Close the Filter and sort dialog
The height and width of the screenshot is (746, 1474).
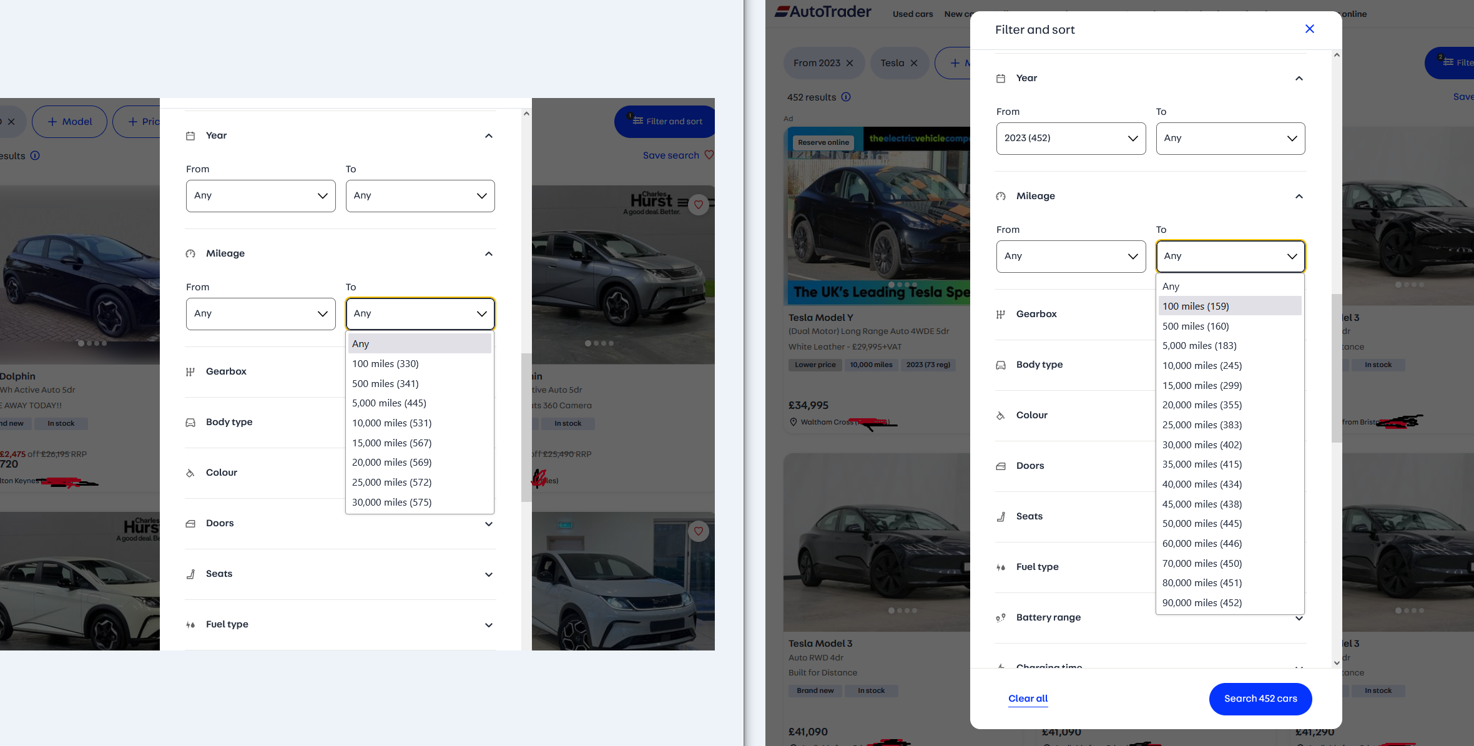[1310, 29]
